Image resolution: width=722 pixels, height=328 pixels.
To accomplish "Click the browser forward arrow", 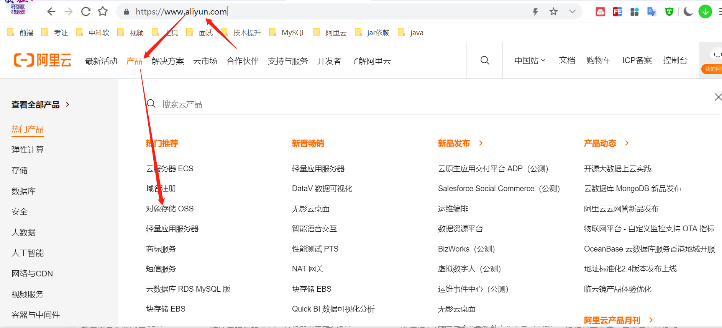I will [69, 11].
